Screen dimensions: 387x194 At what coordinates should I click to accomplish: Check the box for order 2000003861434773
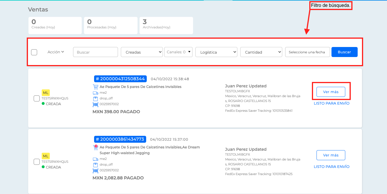coord(37,162)
